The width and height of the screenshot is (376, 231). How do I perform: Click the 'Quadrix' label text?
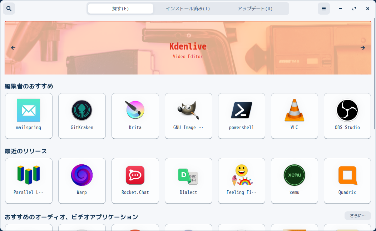coord(347,192)
